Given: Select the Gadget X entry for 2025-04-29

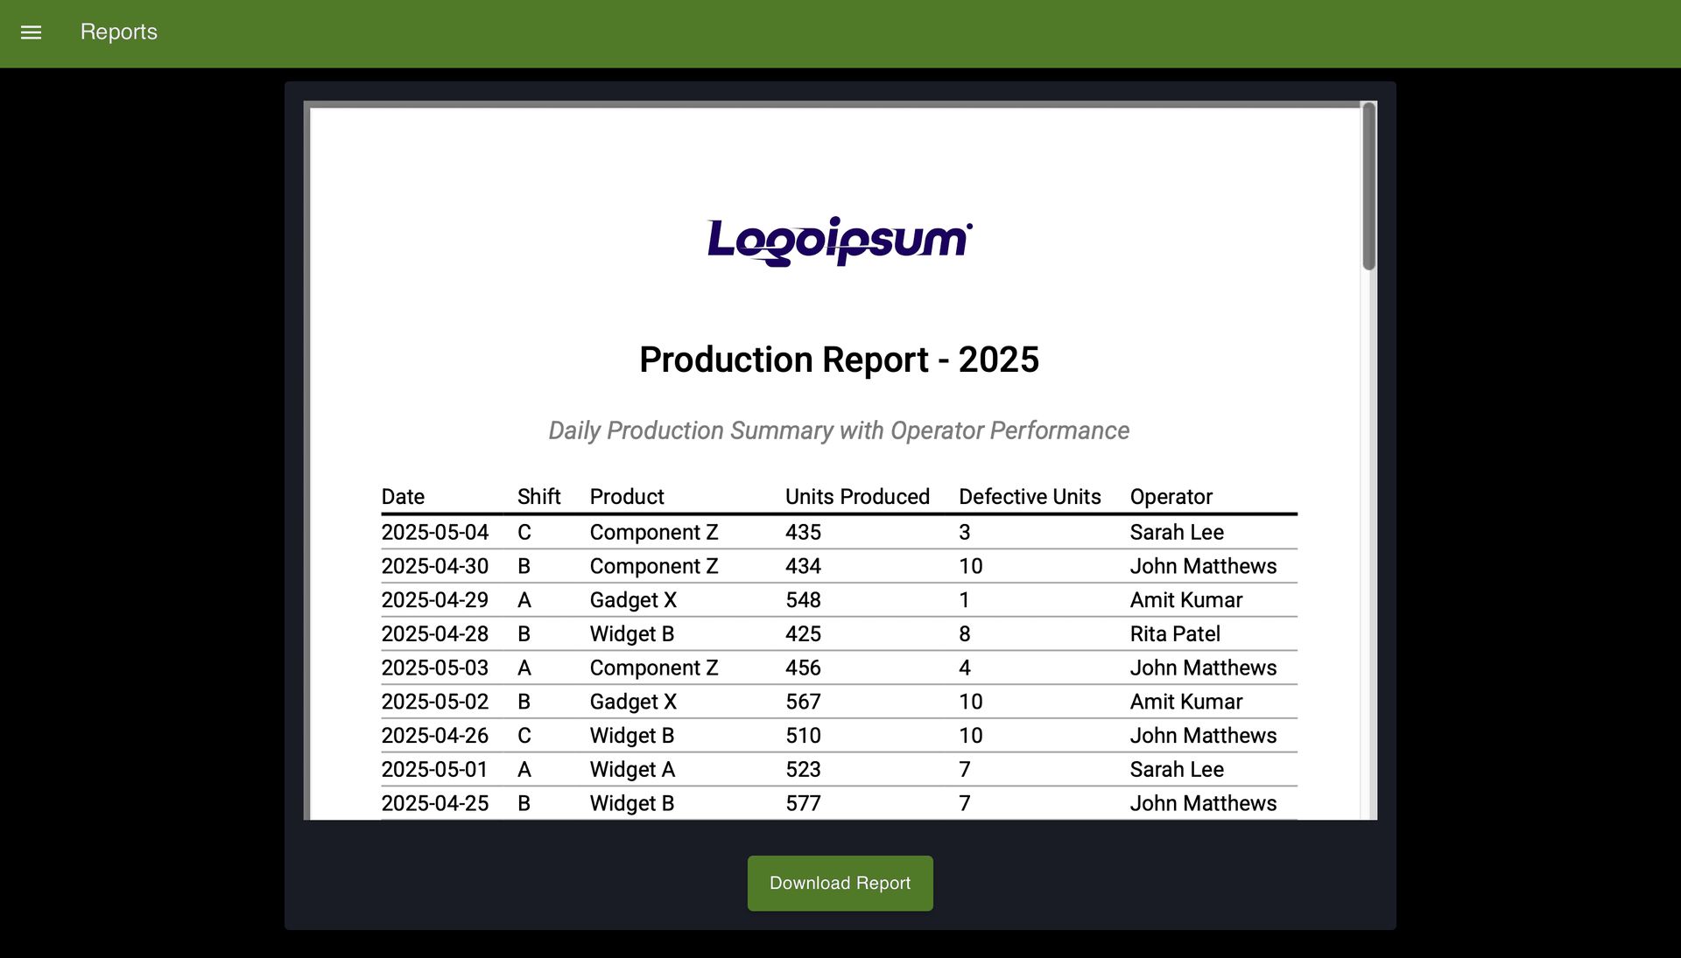Looking at the screenshot, I should 634,599.
